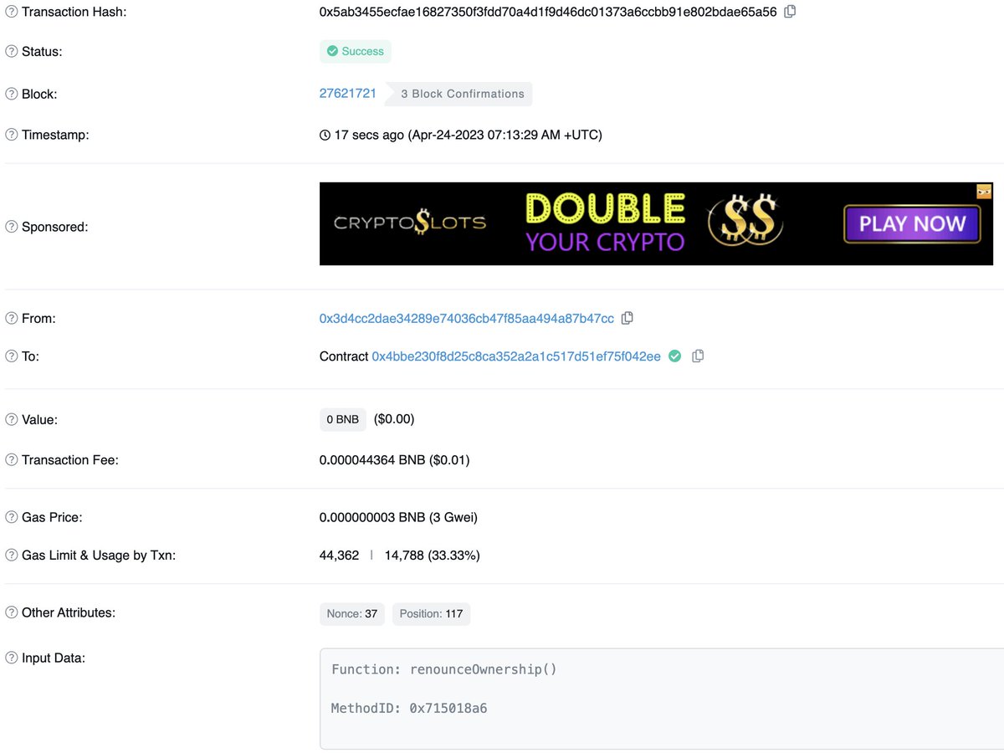The width and height of the screenshot is (1004, 753).
Task: Click help icon next to Status
Action: click(12, 51)
